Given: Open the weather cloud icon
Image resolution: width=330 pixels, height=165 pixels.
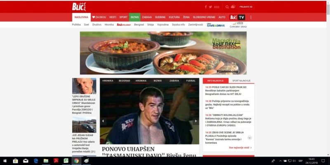Looking at the screenshot, I should [233, 7].
